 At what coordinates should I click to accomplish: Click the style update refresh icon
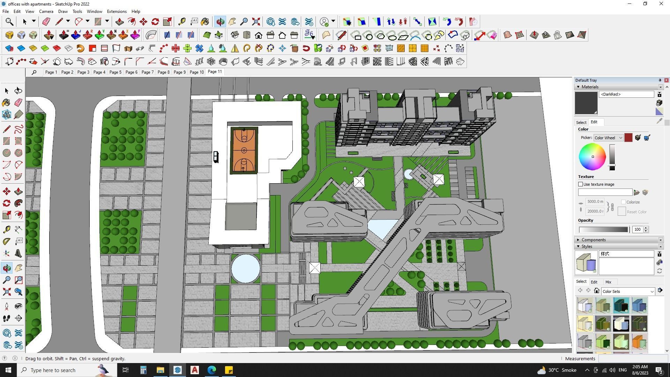[x=659, y=271]
